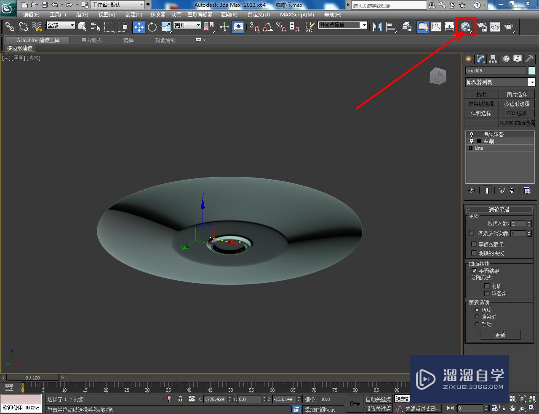
Task: Click Bind to Space Warp tool
Action: click(x=37, y=27)
